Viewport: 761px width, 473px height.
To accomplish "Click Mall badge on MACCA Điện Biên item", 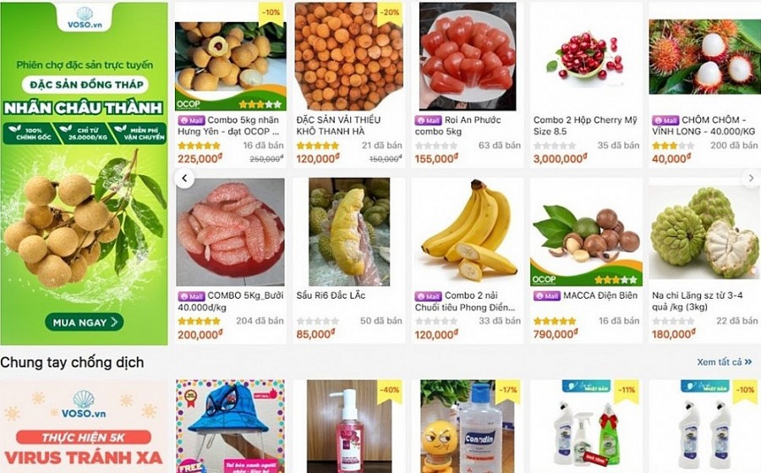I will tap(546, 296).
